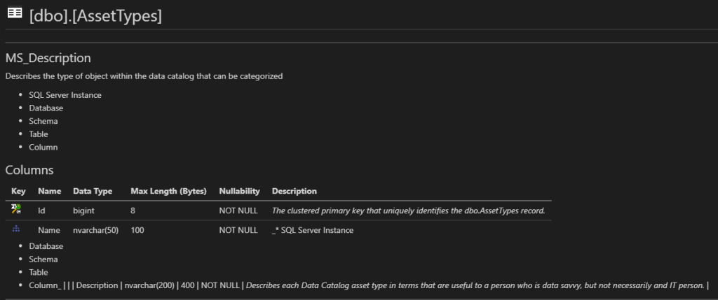Image resolution: width=718 pixels, height=300 pixels.
Task: Click the Schema bullet below the Name row
Action: click(43, 259)
